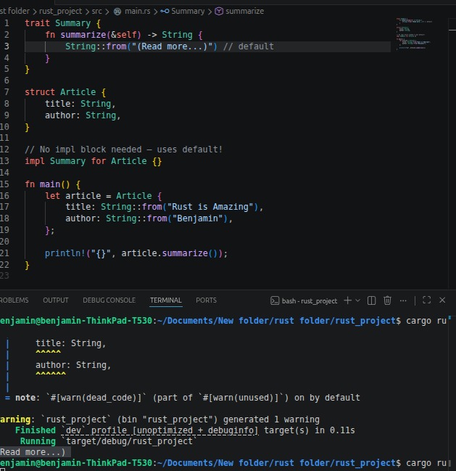The image size is (456, 471).
Task: Open the src breadcrumb folder
Action: [96, 12]
